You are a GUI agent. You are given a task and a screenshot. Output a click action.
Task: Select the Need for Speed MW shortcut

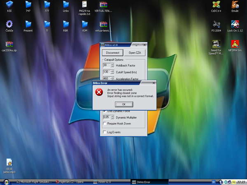pos(216,48)
